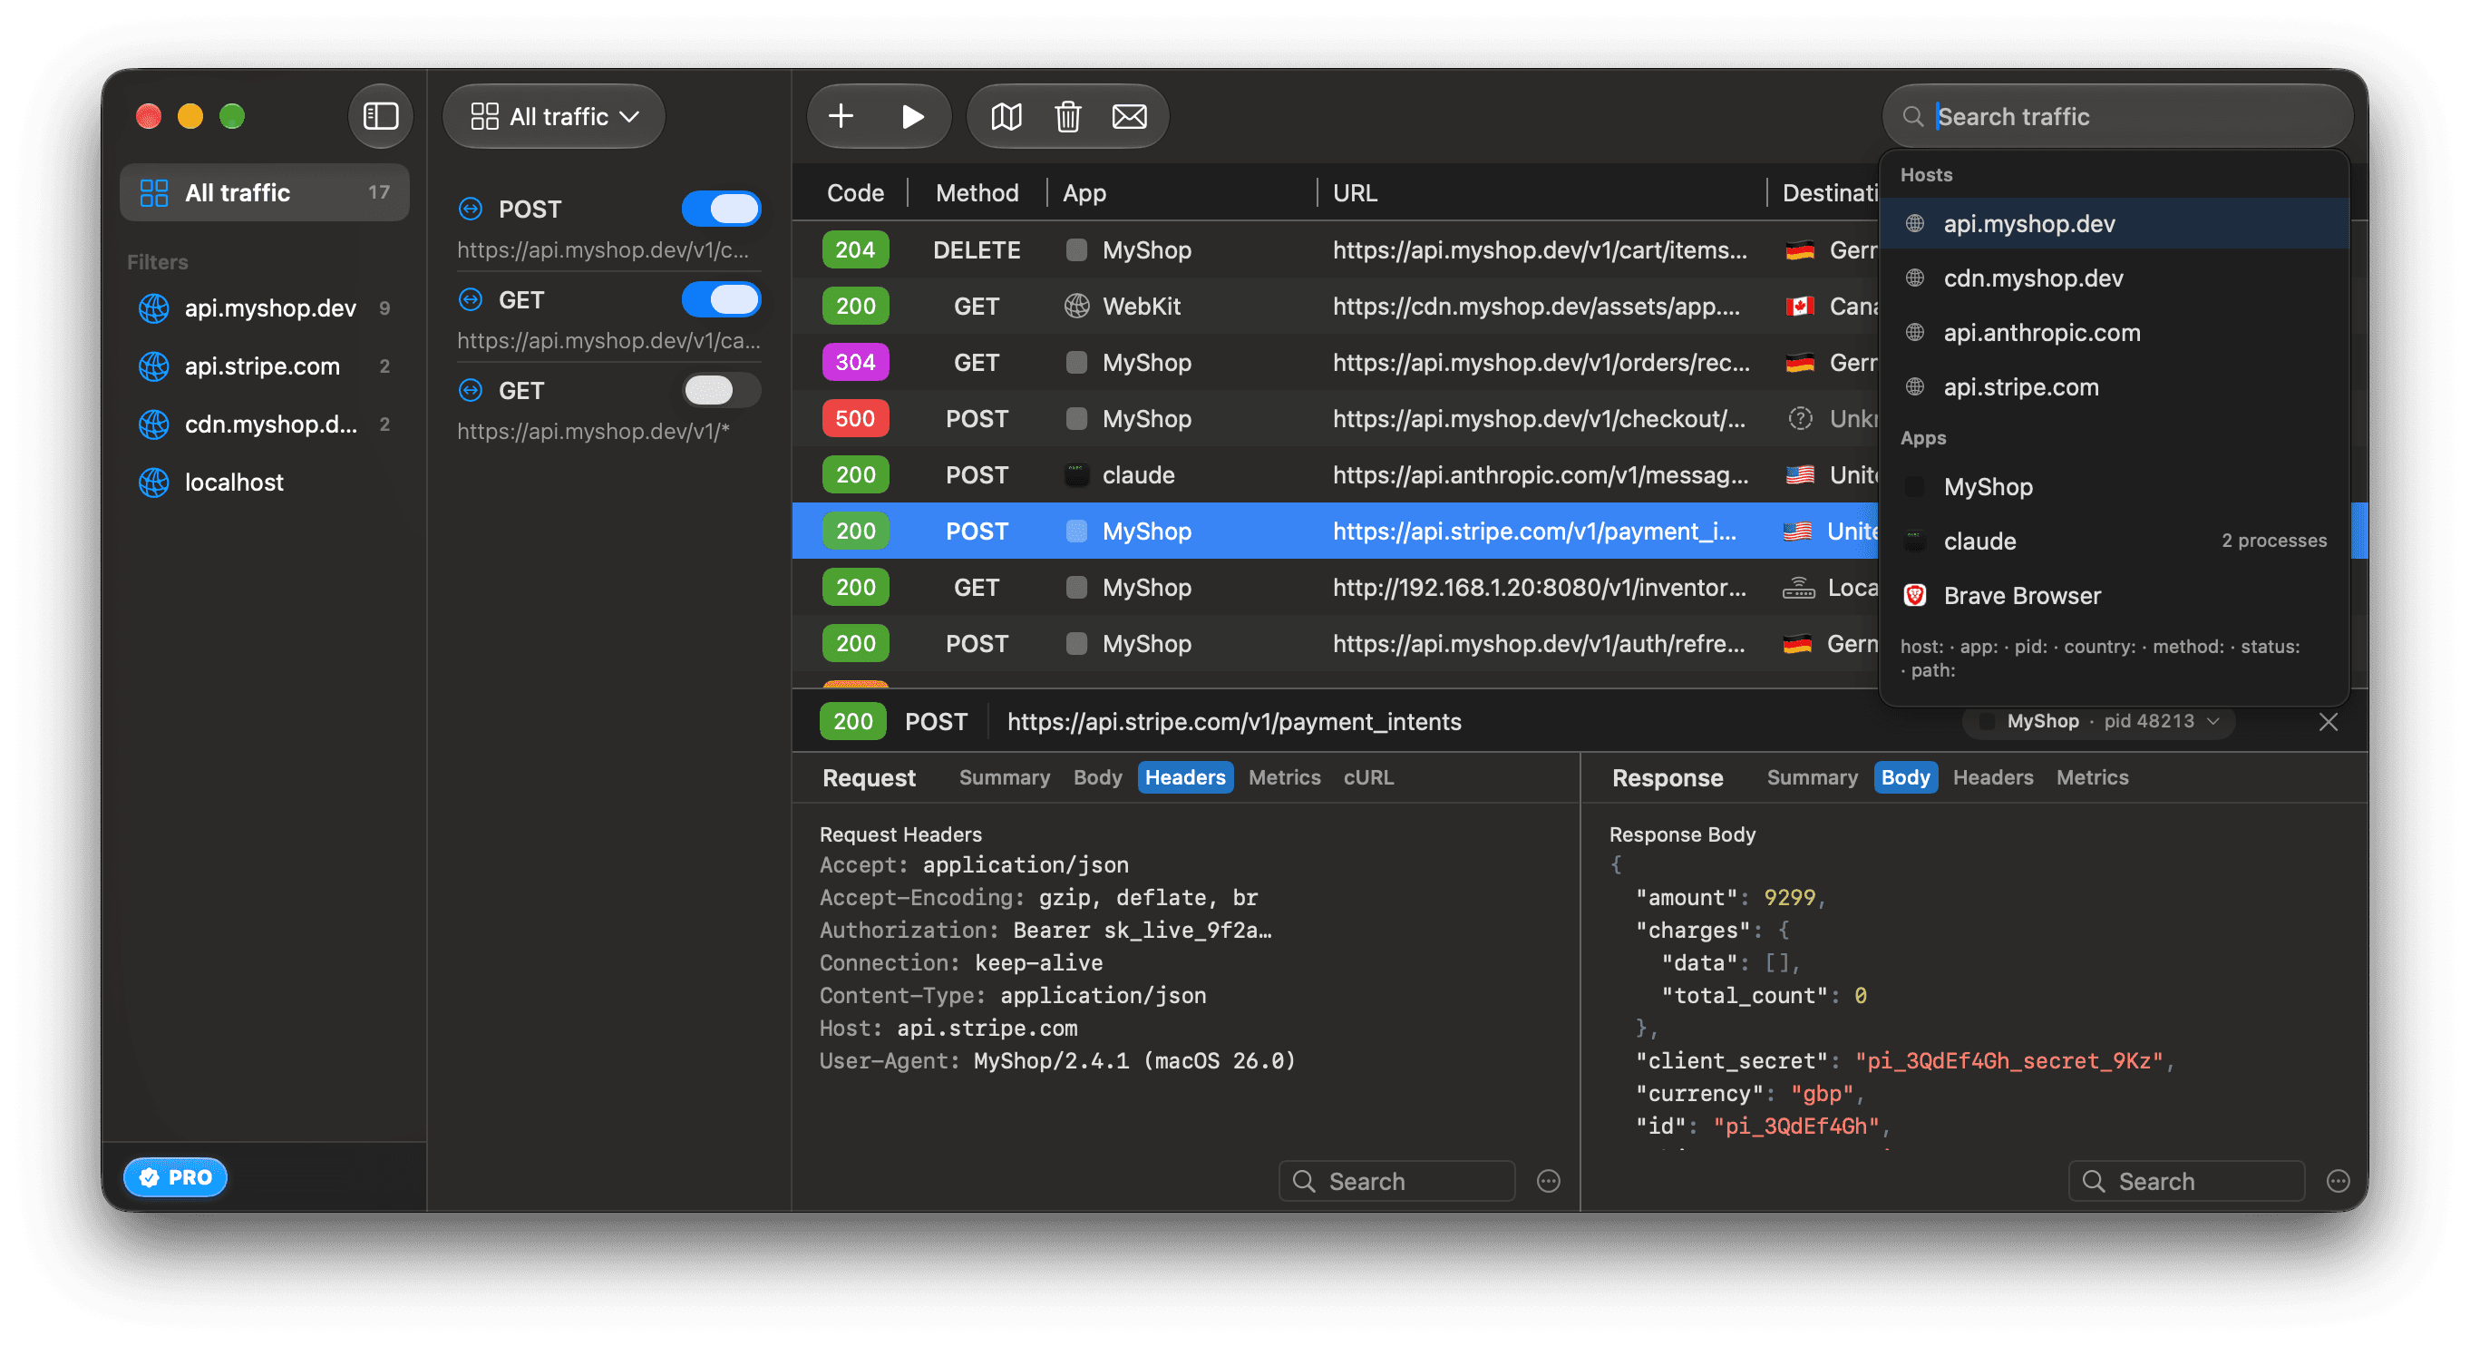Disable the GET cart rule toggle
The height and width of the screenshot is (1346, 2470).
coord(721,299)
